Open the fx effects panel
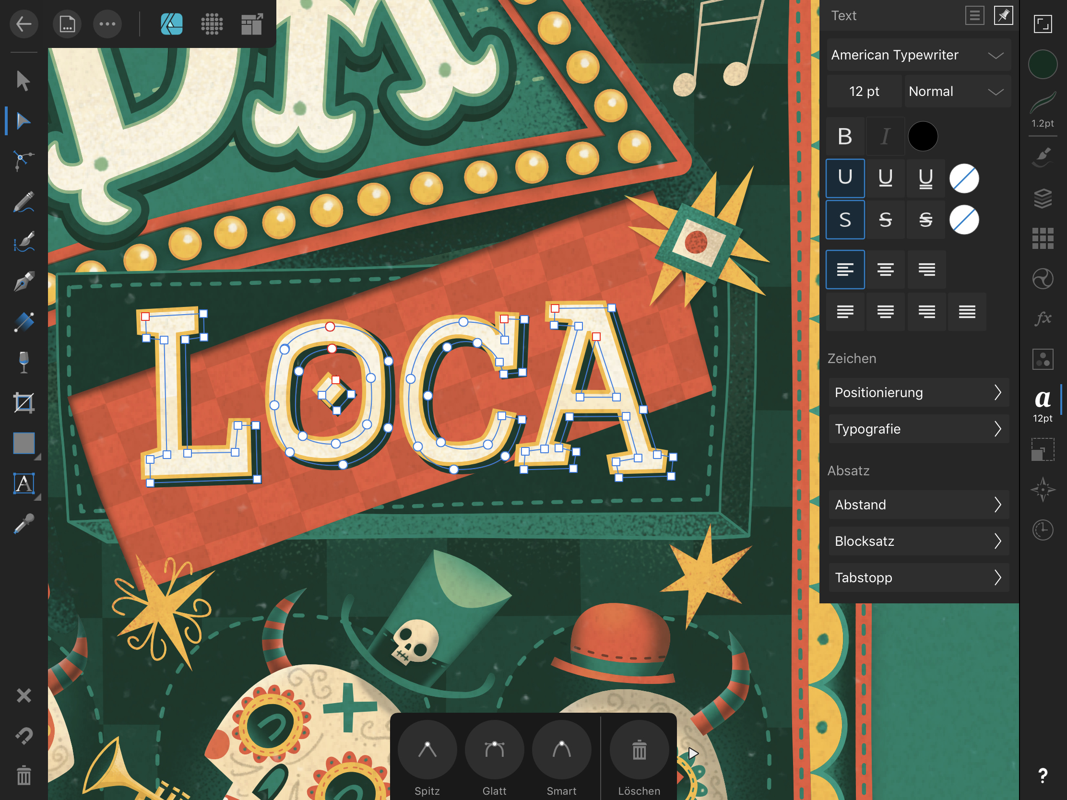1067x800 pixels. tap(1043, 318)
